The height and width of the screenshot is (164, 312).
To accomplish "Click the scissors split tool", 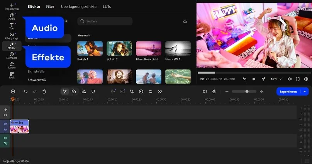I will click(x=83, y=91).
